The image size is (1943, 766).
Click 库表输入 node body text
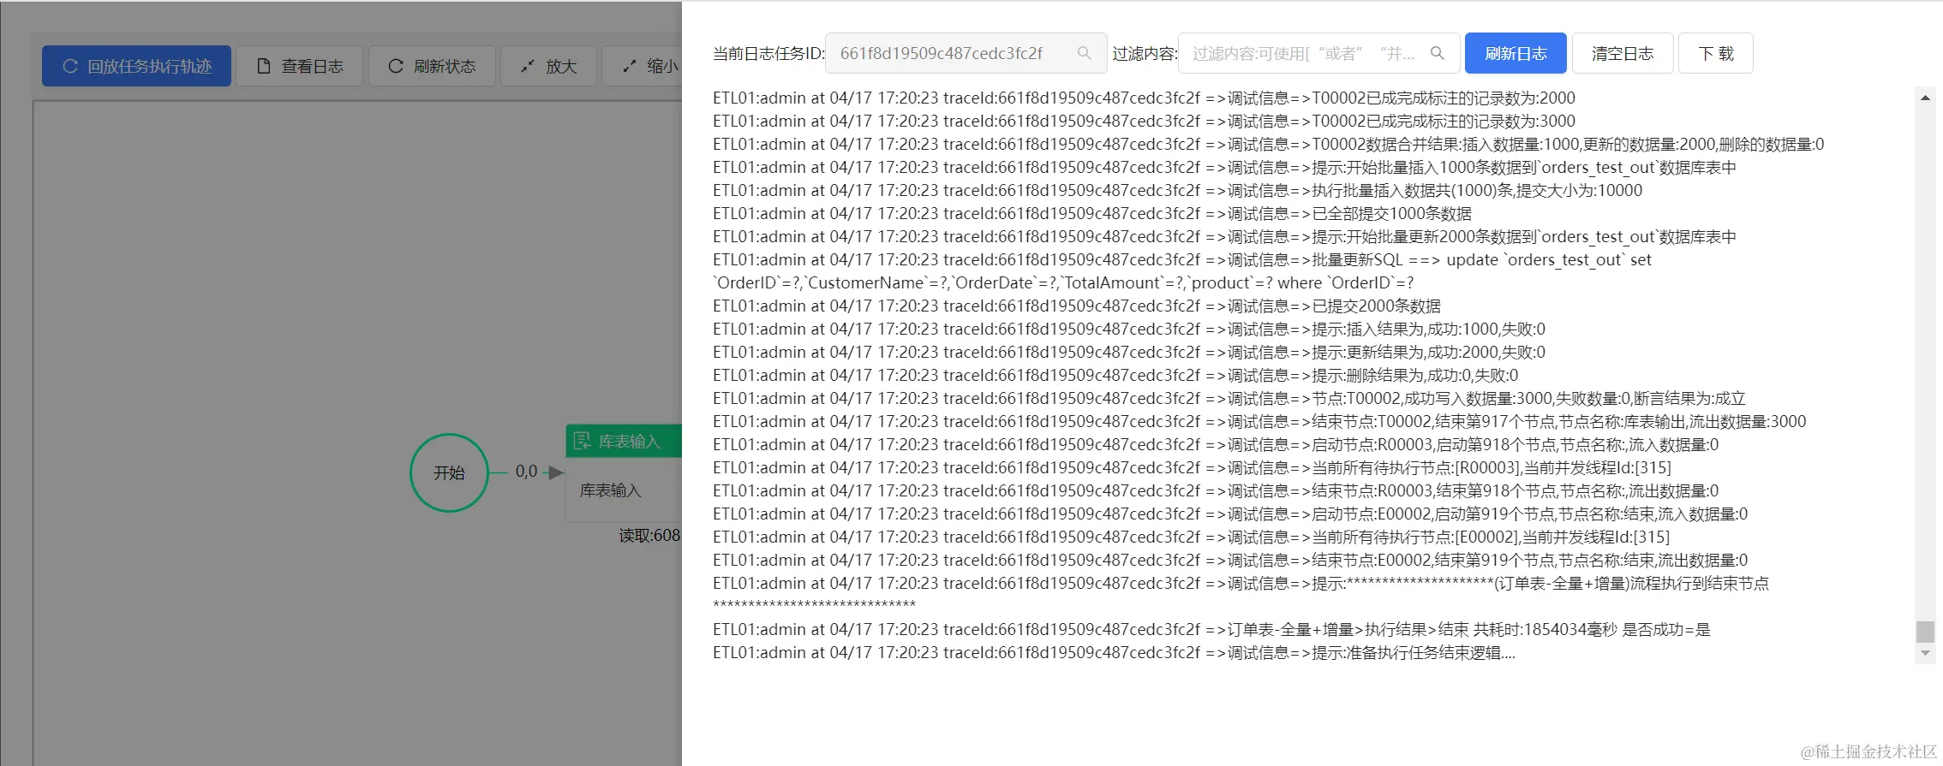coord(610,490)
